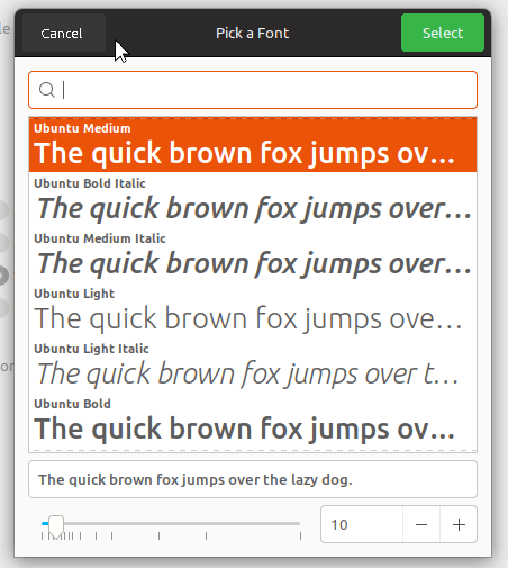This screenshot has width=508, height=568.
Task: Choose the Ubuntu Medium font row
Action: [x=253, y=145]
